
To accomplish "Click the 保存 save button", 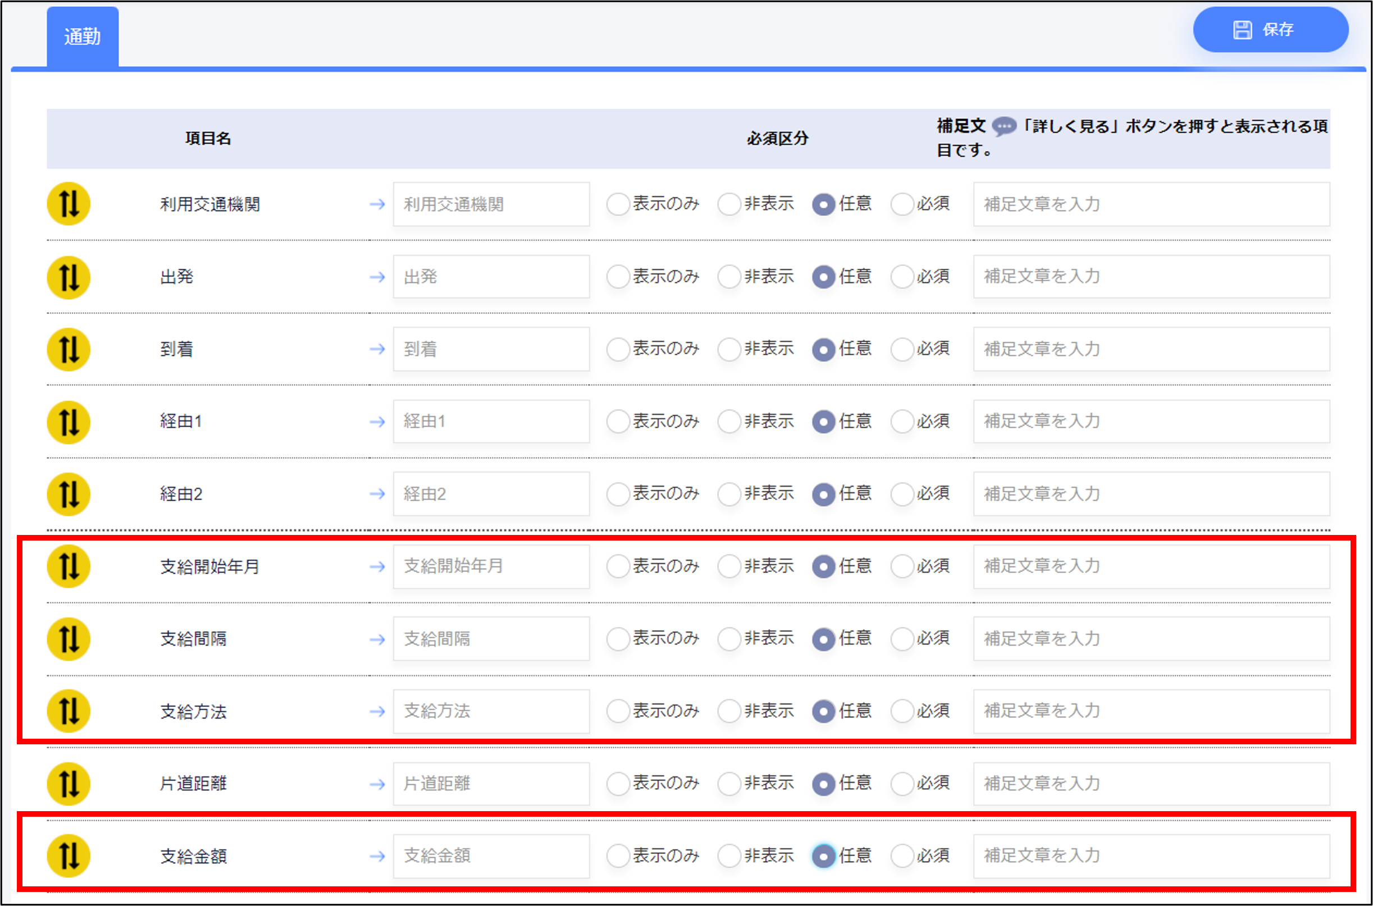I will pos(1270,29).
